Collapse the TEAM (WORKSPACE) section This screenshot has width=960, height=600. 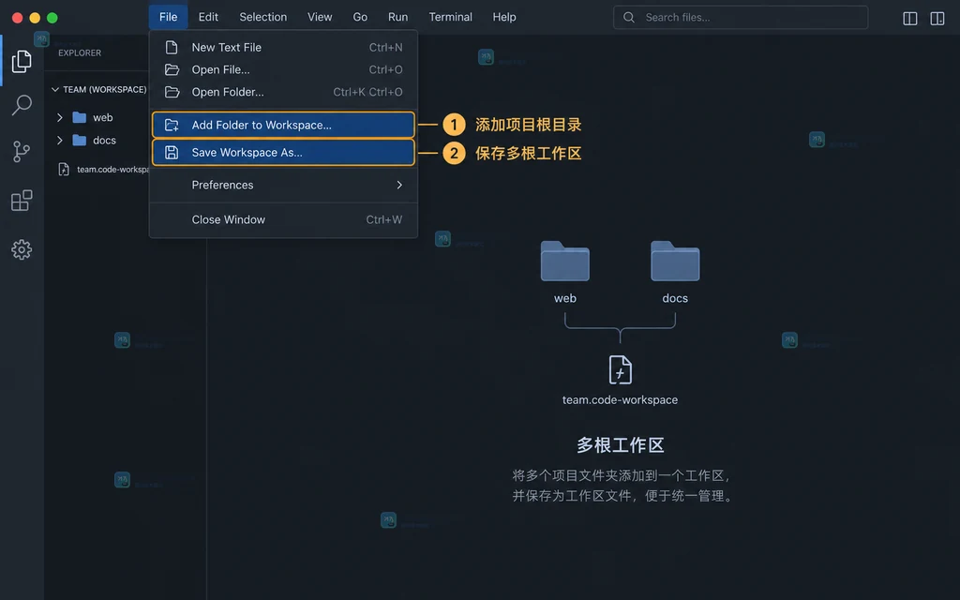point(55,89)
